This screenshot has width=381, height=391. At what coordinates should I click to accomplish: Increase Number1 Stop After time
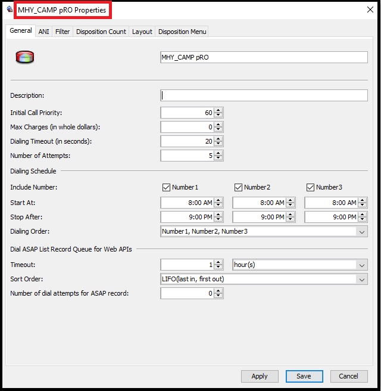pyautogui.click(x=218, y=215)
